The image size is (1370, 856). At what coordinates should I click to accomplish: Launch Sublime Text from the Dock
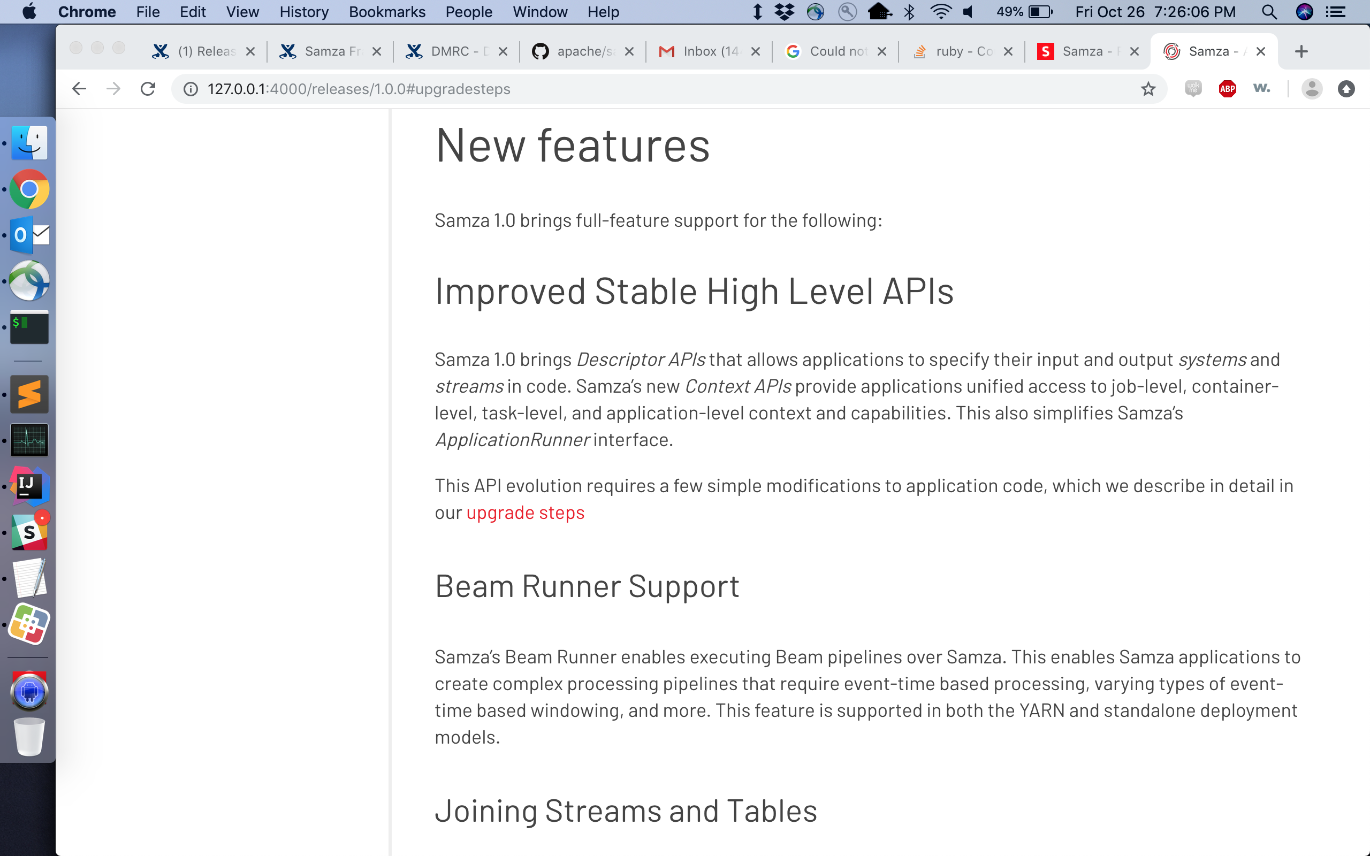tap(29, 394)
